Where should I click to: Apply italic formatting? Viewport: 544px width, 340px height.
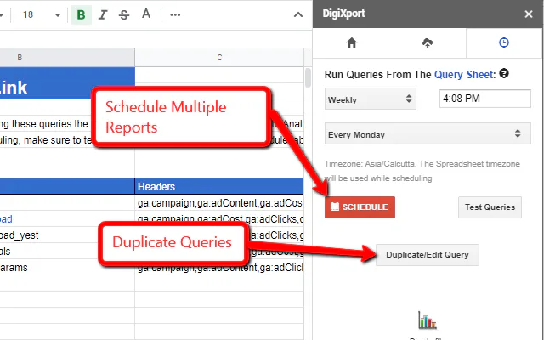(103, 15)
